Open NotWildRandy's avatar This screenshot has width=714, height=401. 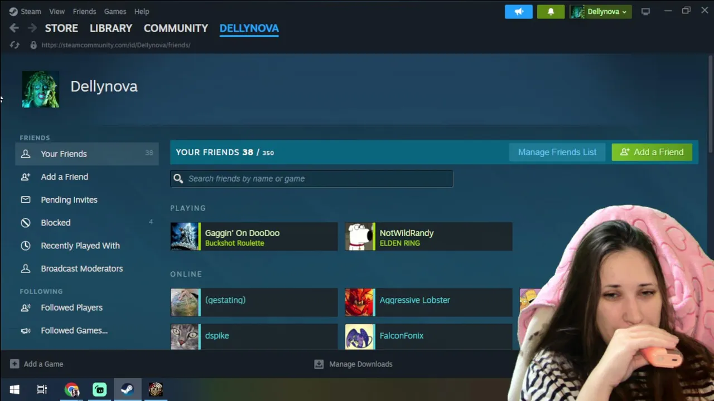pyautogui.click(x=359, y=237)
